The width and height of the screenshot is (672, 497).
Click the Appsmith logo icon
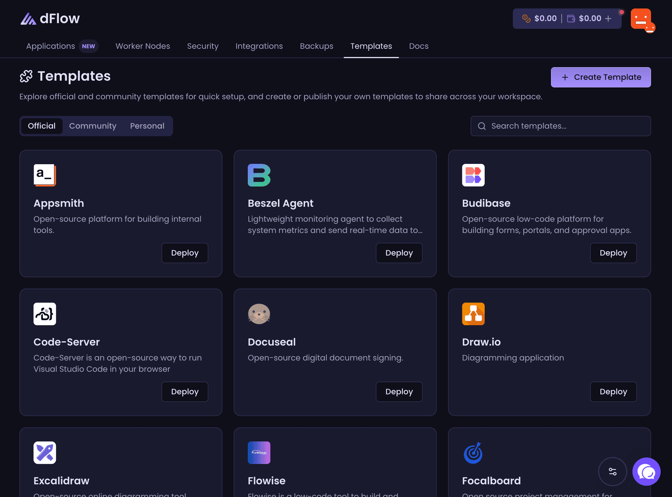(45, 175)
